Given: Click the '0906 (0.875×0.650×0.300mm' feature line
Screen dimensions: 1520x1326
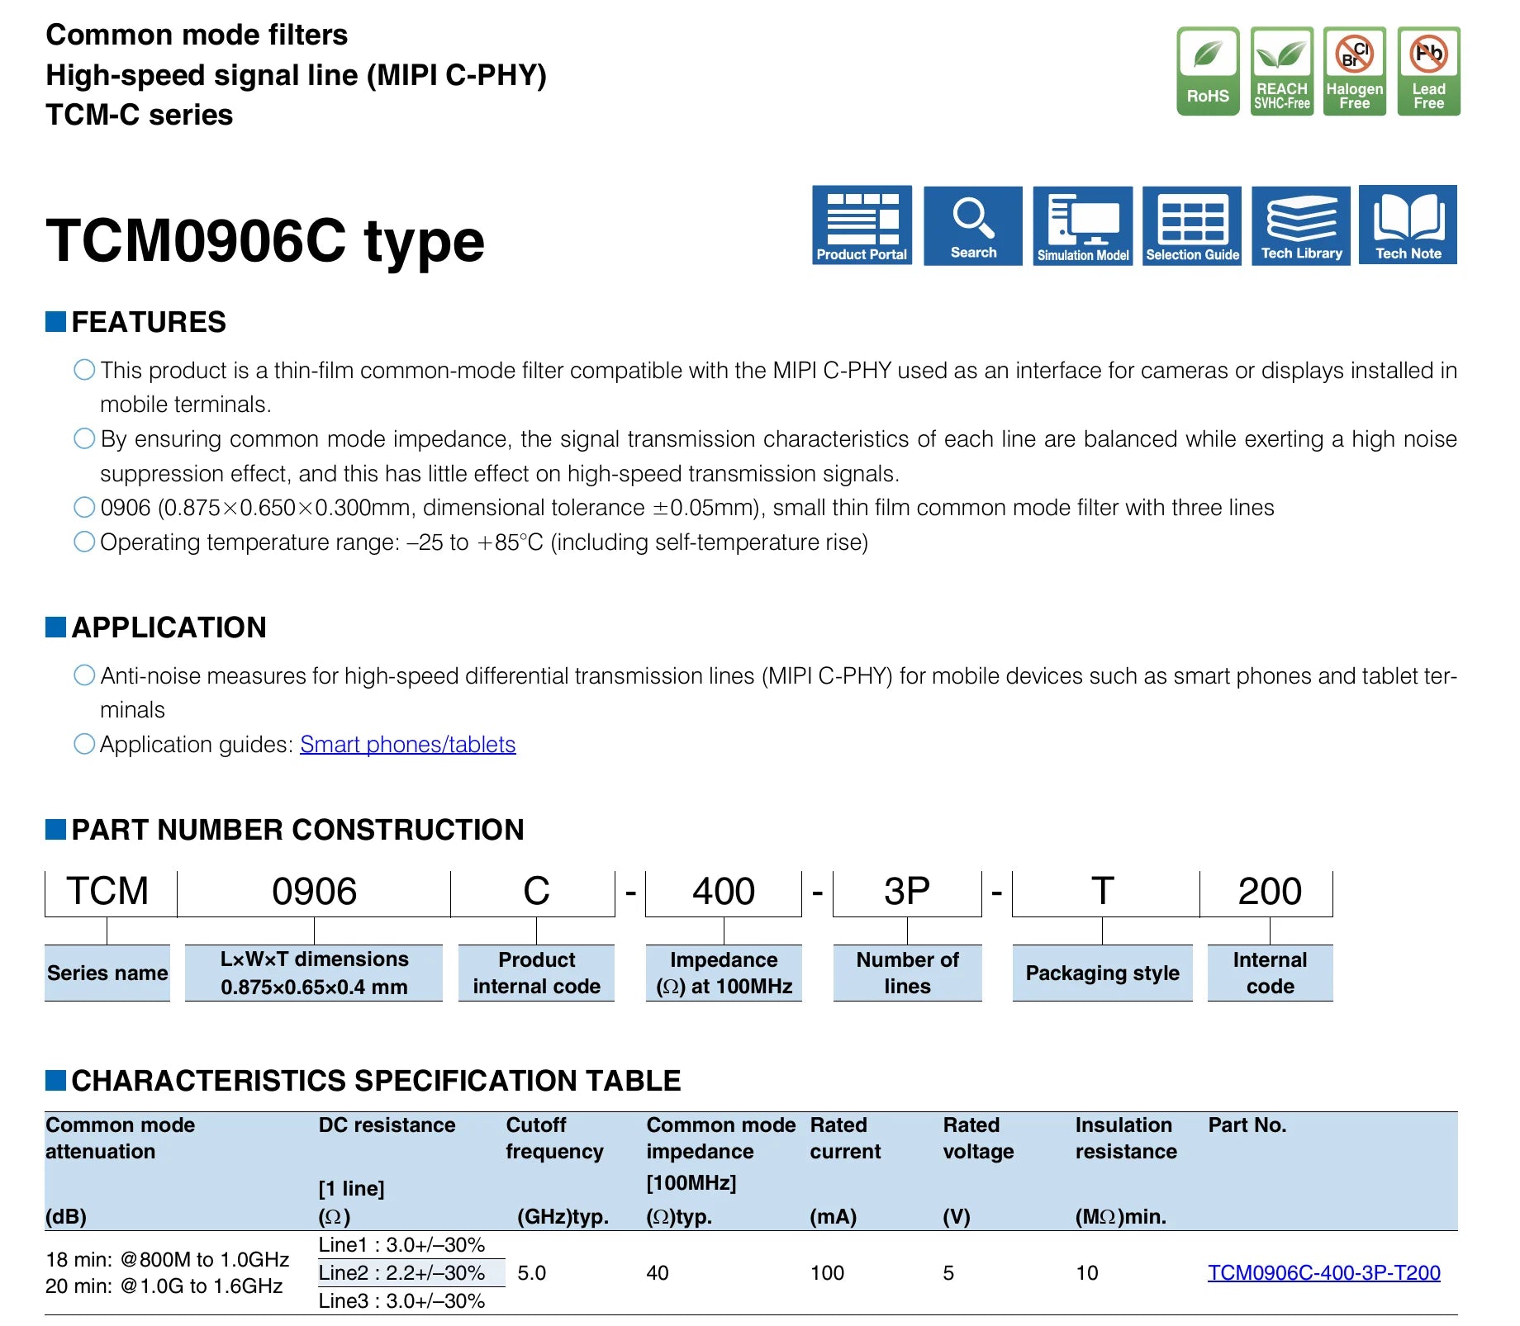Looking at the screenshot, I should click(x=687, y=508).
